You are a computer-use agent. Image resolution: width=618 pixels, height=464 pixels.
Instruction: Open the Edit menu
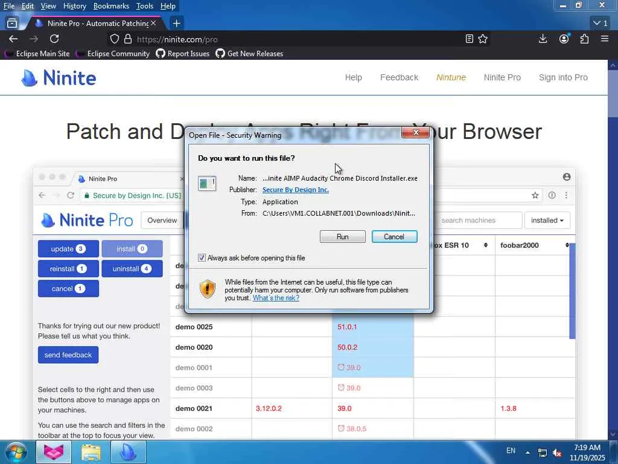click(27, 6)
